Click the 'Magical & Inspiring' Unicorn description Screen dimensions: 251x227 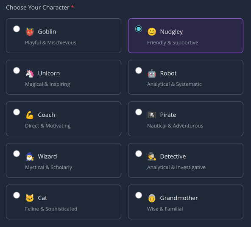coord(47,84)
